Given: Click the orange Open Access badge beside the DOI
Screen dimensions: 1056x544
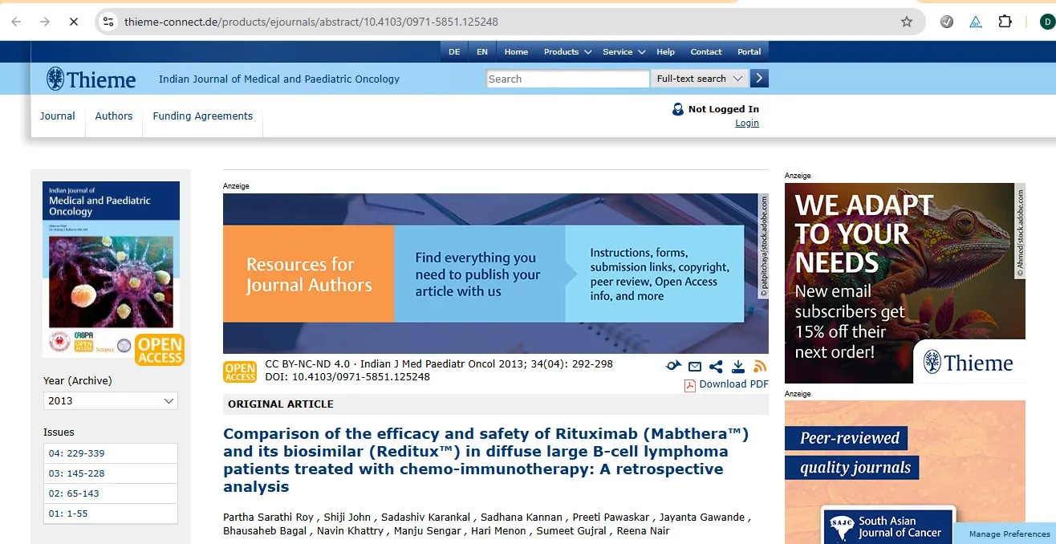Looking at the screenshot, I should (x=240, y=372).
